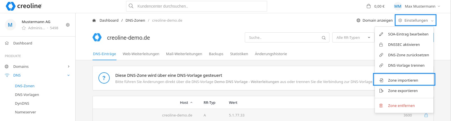Click host cell creoline-demo.de in table
Viewport: 451px width, 121px height.
pyautogui.click(x=177, y=115)
